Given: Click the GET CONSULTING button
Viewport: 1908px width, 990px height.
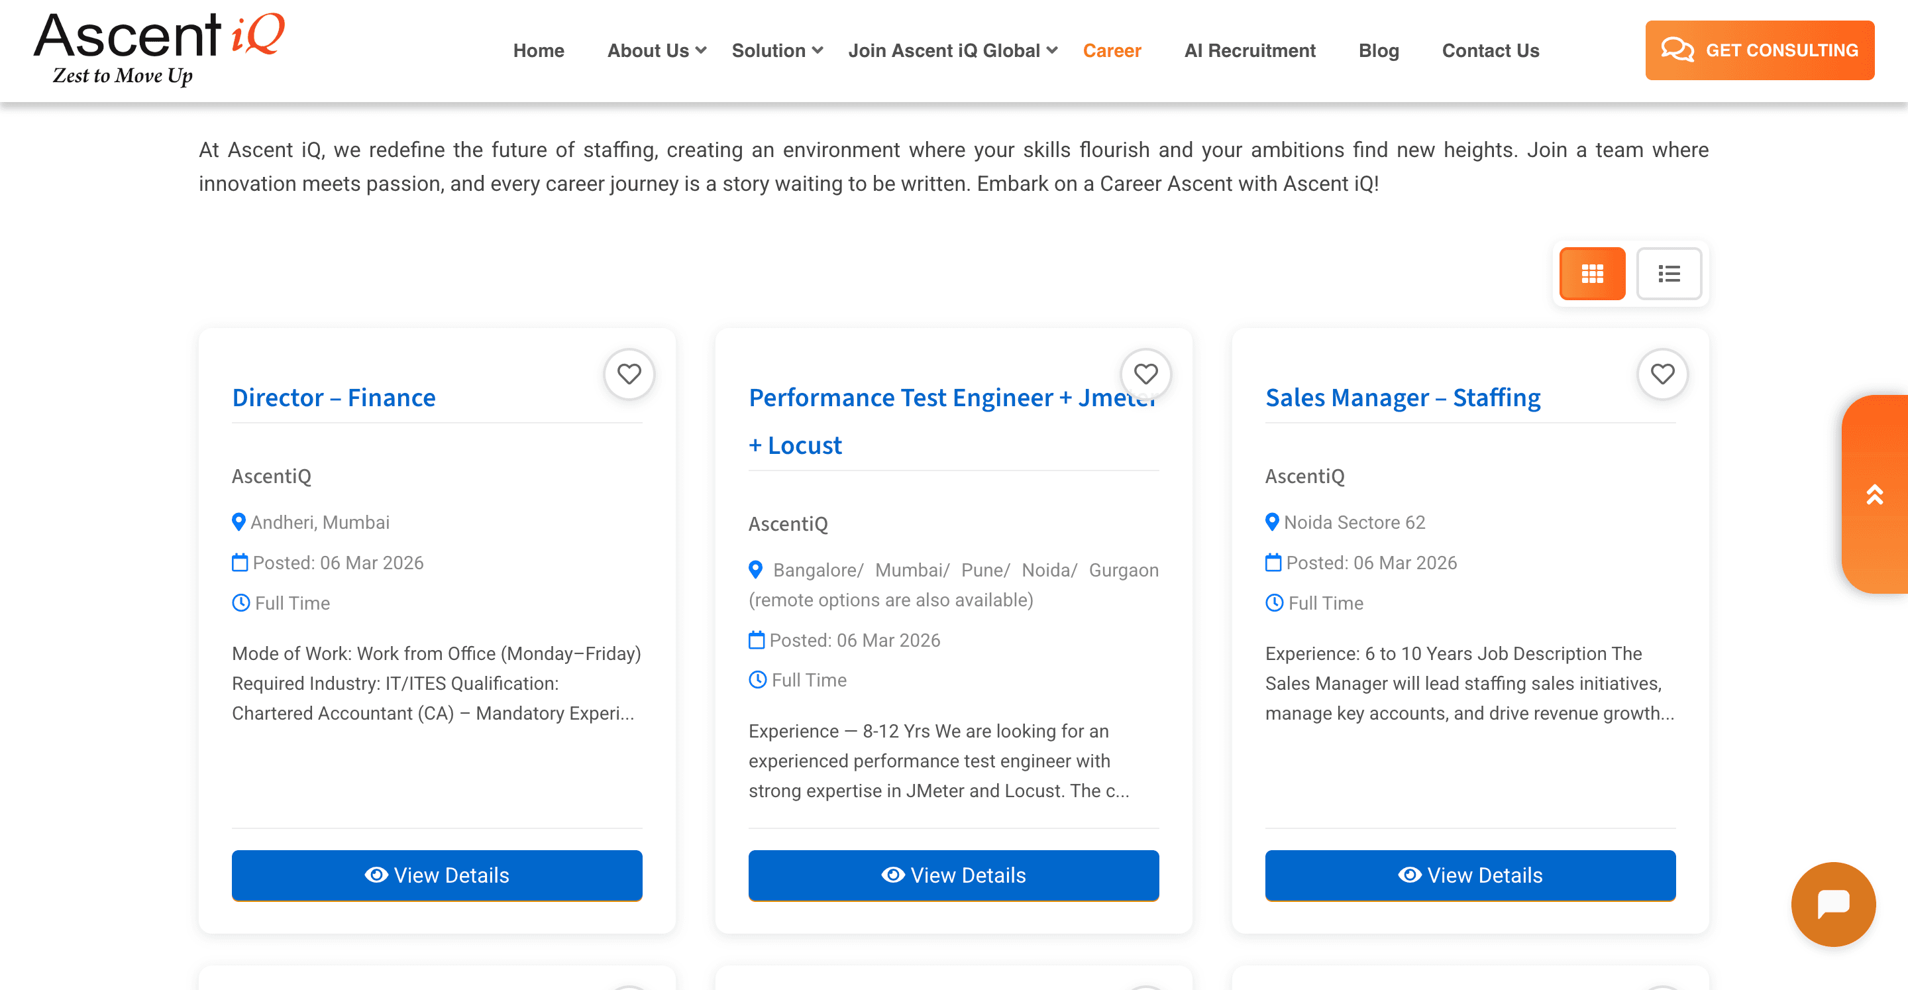Looking at the screenshot, I should click(x=1759, y=50).
